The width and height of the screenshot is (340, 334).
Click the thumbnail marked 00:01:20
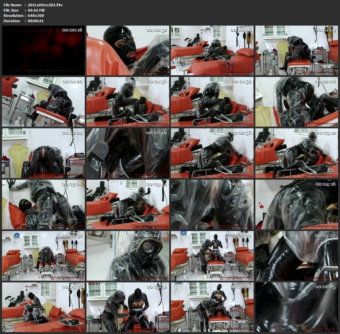(x=43, y=102)
